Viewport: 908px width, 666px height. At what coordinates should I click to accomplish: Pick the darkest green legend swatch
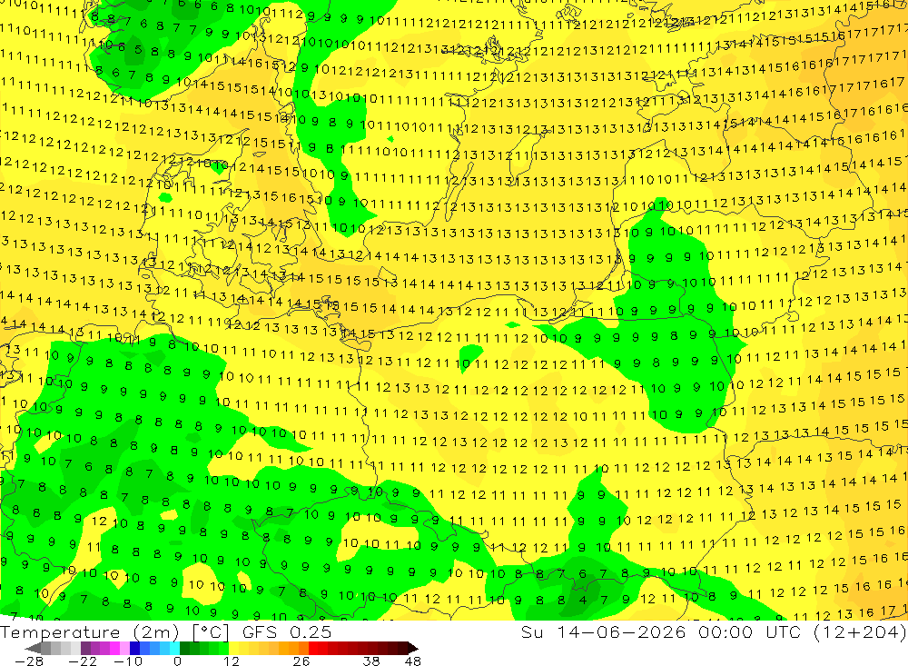184,648
